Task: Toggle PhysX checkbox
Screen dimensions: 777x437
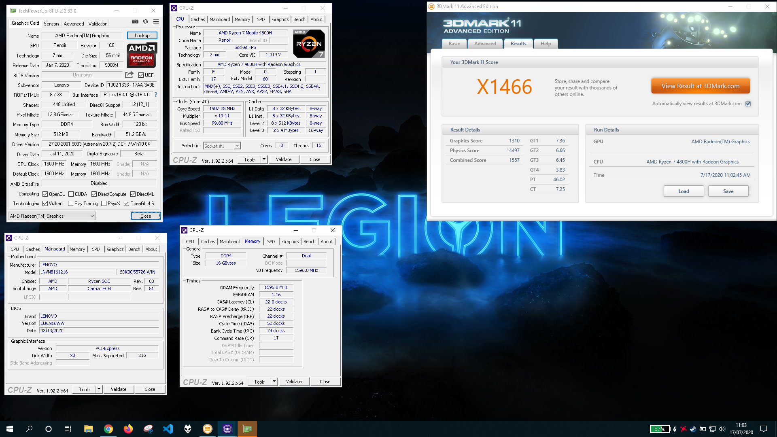Action: click(104, 204)
